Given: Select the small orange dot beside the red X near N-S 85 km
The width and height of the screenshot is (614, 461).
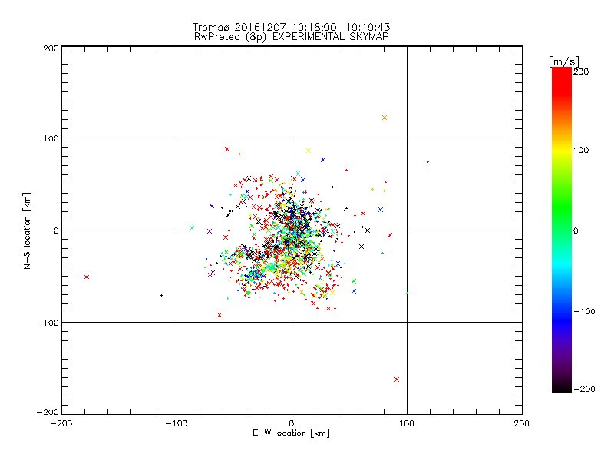Looking at the screenshot, I should pos(239,154).
